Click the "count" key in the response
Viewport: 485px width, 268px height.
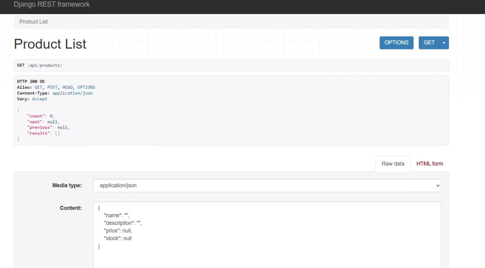pyautogui.click(x=36, y=116)
